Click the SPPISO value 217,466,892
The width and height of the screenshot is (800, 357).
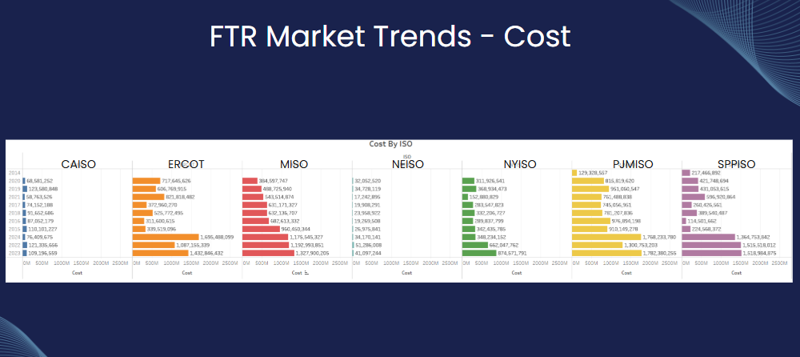706,173
